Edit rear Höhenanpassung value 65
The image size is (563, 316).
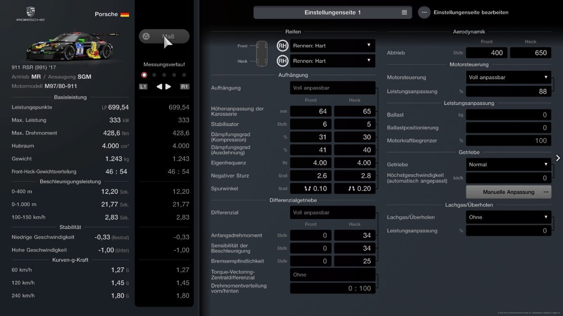pyautogui.click(x=355, y=111)
